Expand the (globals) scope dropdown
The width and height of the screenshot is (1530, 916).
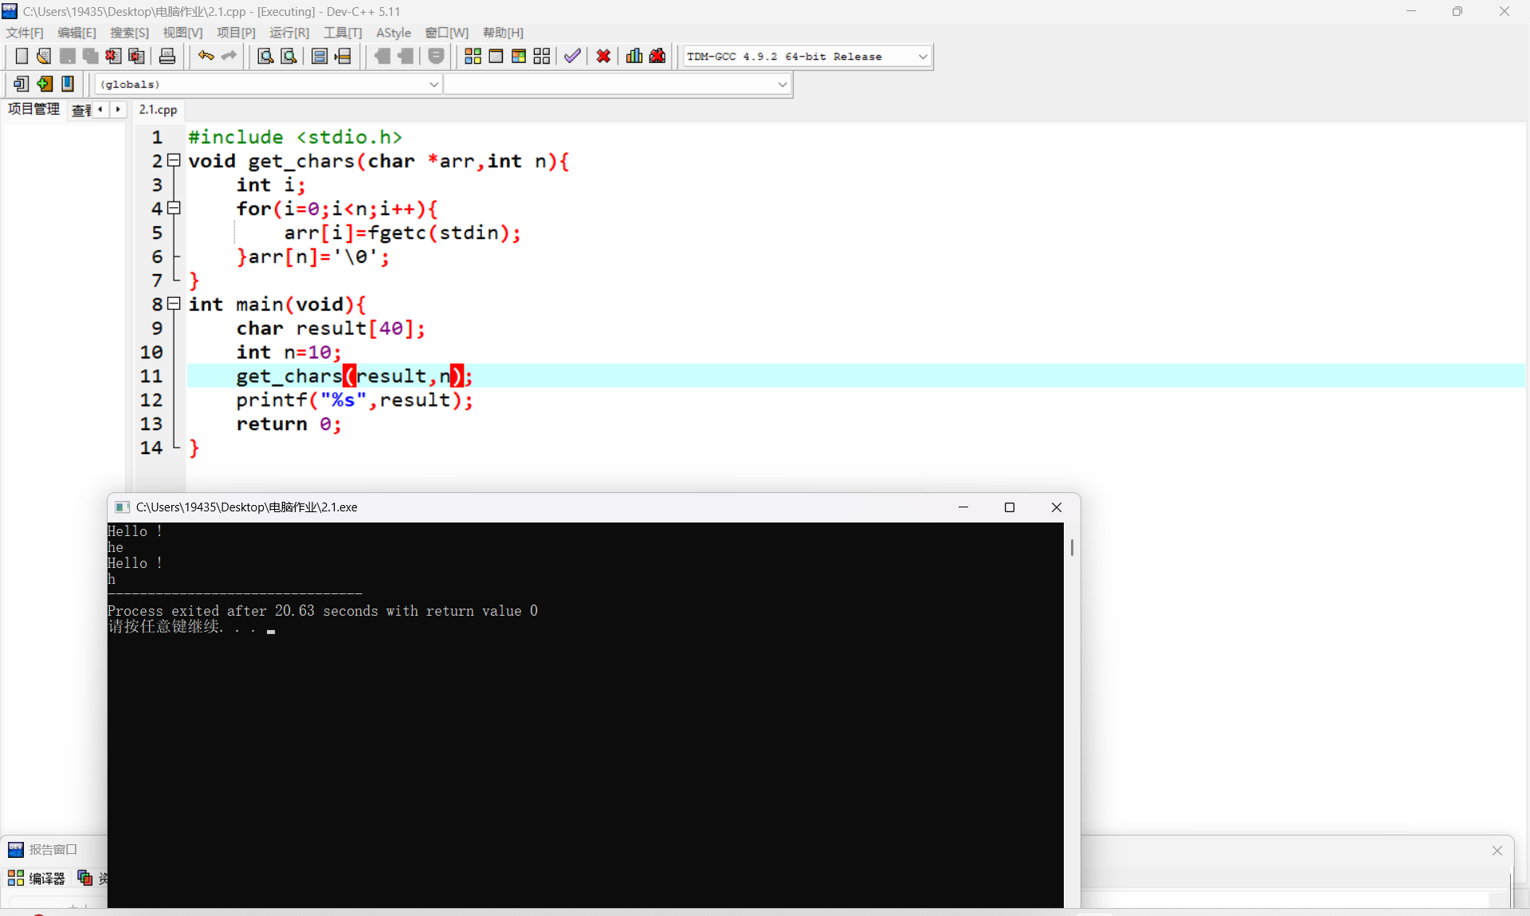(433, 84)
